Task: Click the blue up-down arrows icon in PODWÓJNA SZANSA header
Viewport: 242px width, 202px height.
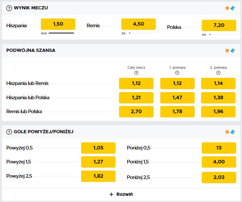Action: (232, 51)
